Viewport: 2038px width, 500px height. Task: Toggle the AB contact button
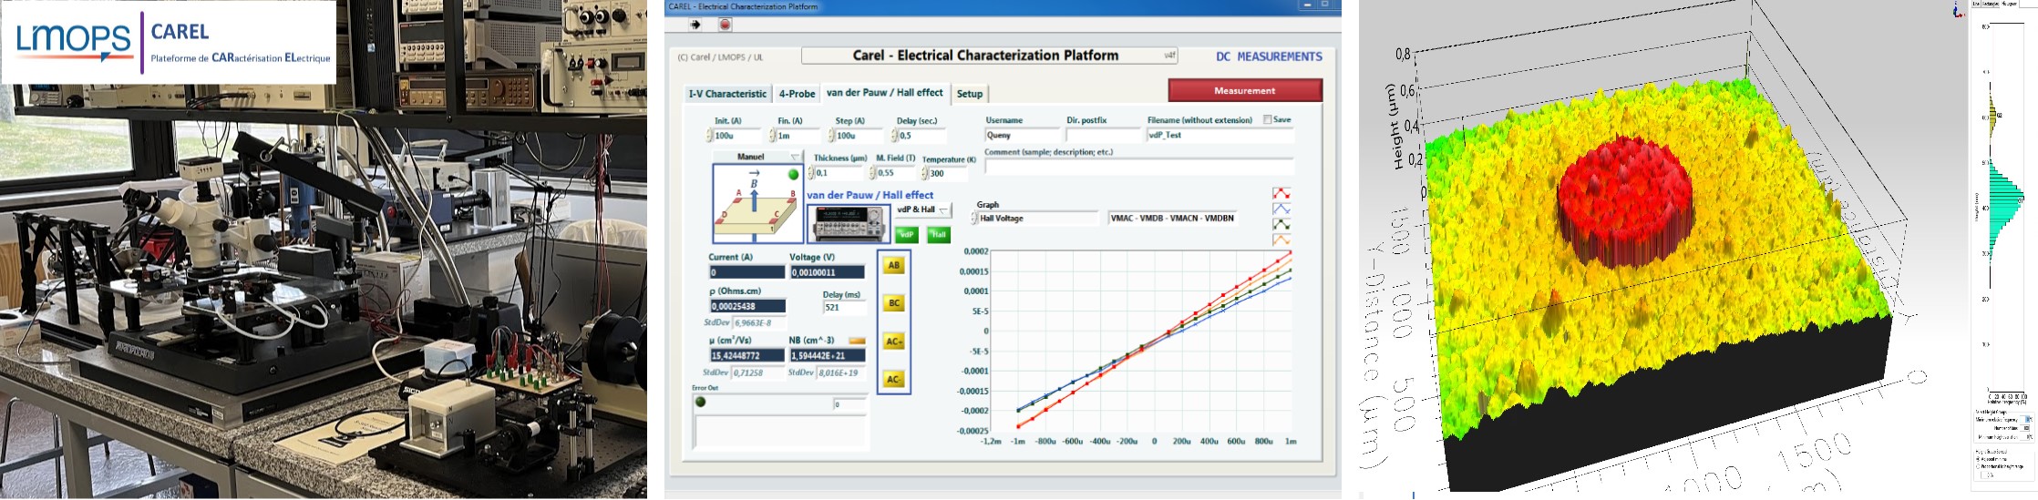click(894, 265)
